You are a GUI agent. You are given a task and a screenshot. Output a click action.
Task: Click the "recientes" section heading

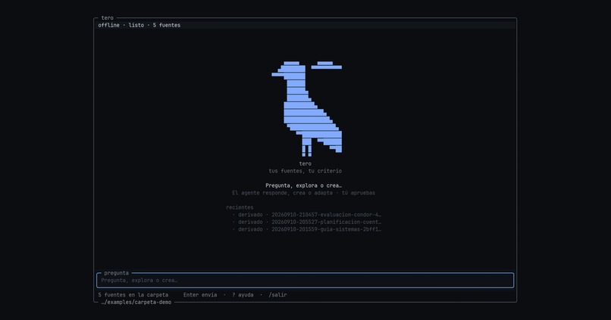[240, 207]
